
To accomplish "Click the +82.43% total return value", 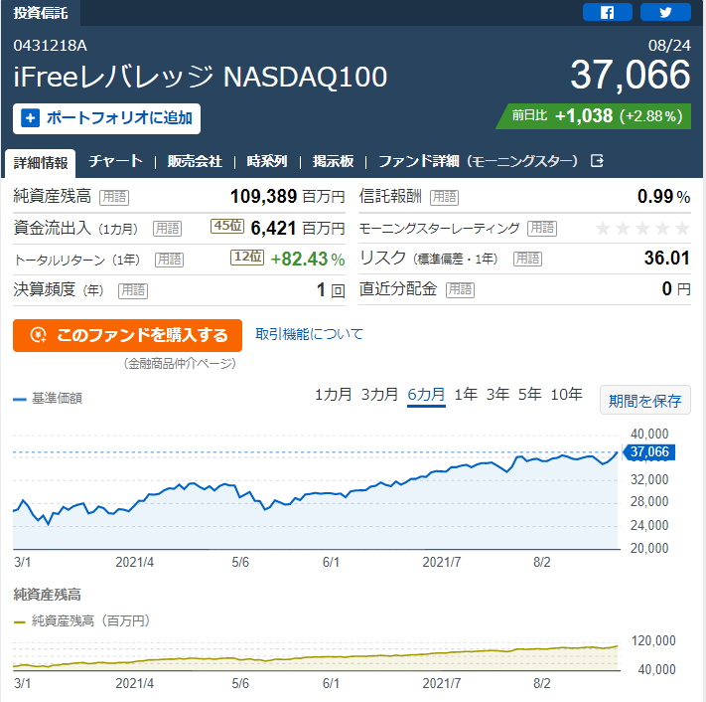I will (x=308, y=260).
